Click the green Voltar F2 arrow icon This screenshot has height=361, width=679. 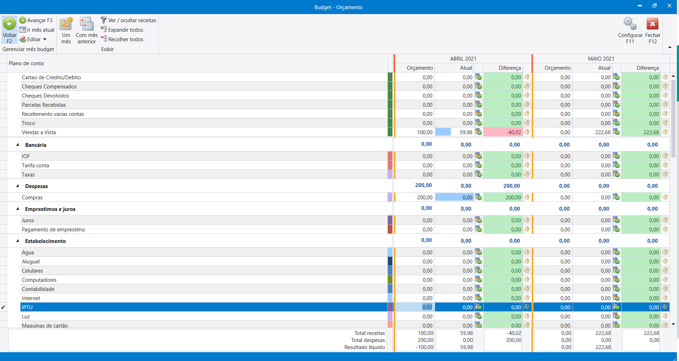10,24
